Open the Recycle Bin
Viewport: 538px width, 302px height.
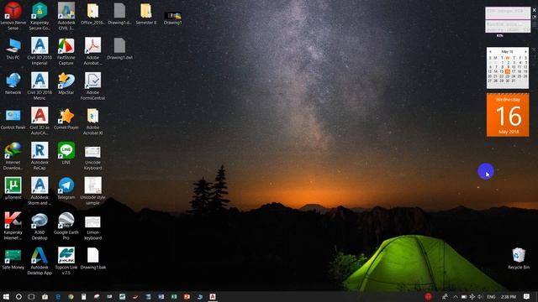coord(519,258)
